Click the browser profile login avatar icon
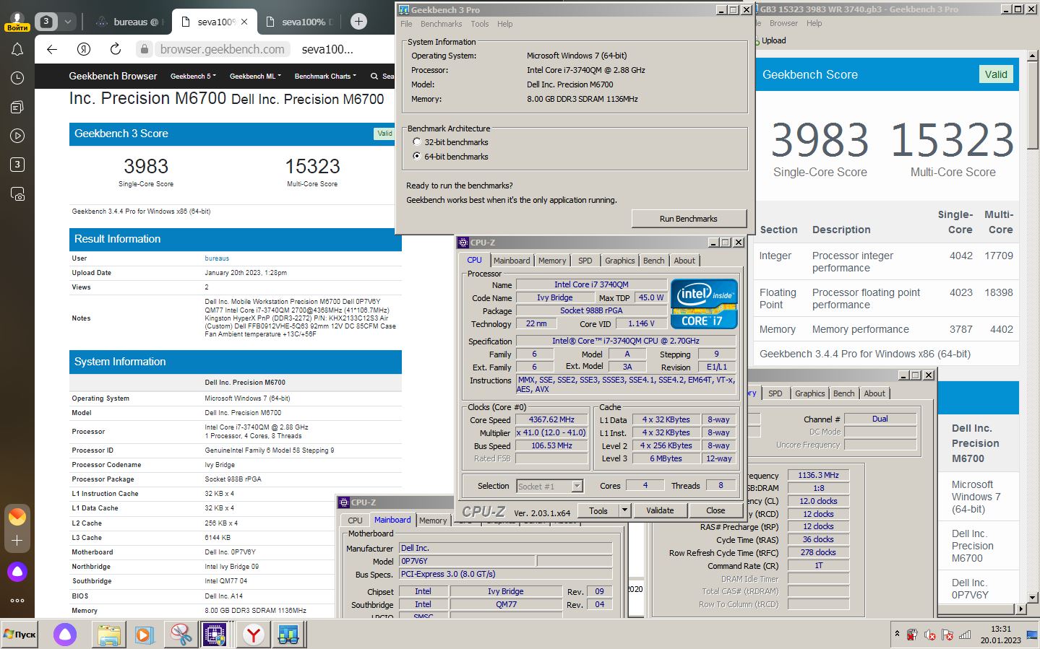Image resolution: width=1040 pixels, height=649 pixels. point(17,21)
